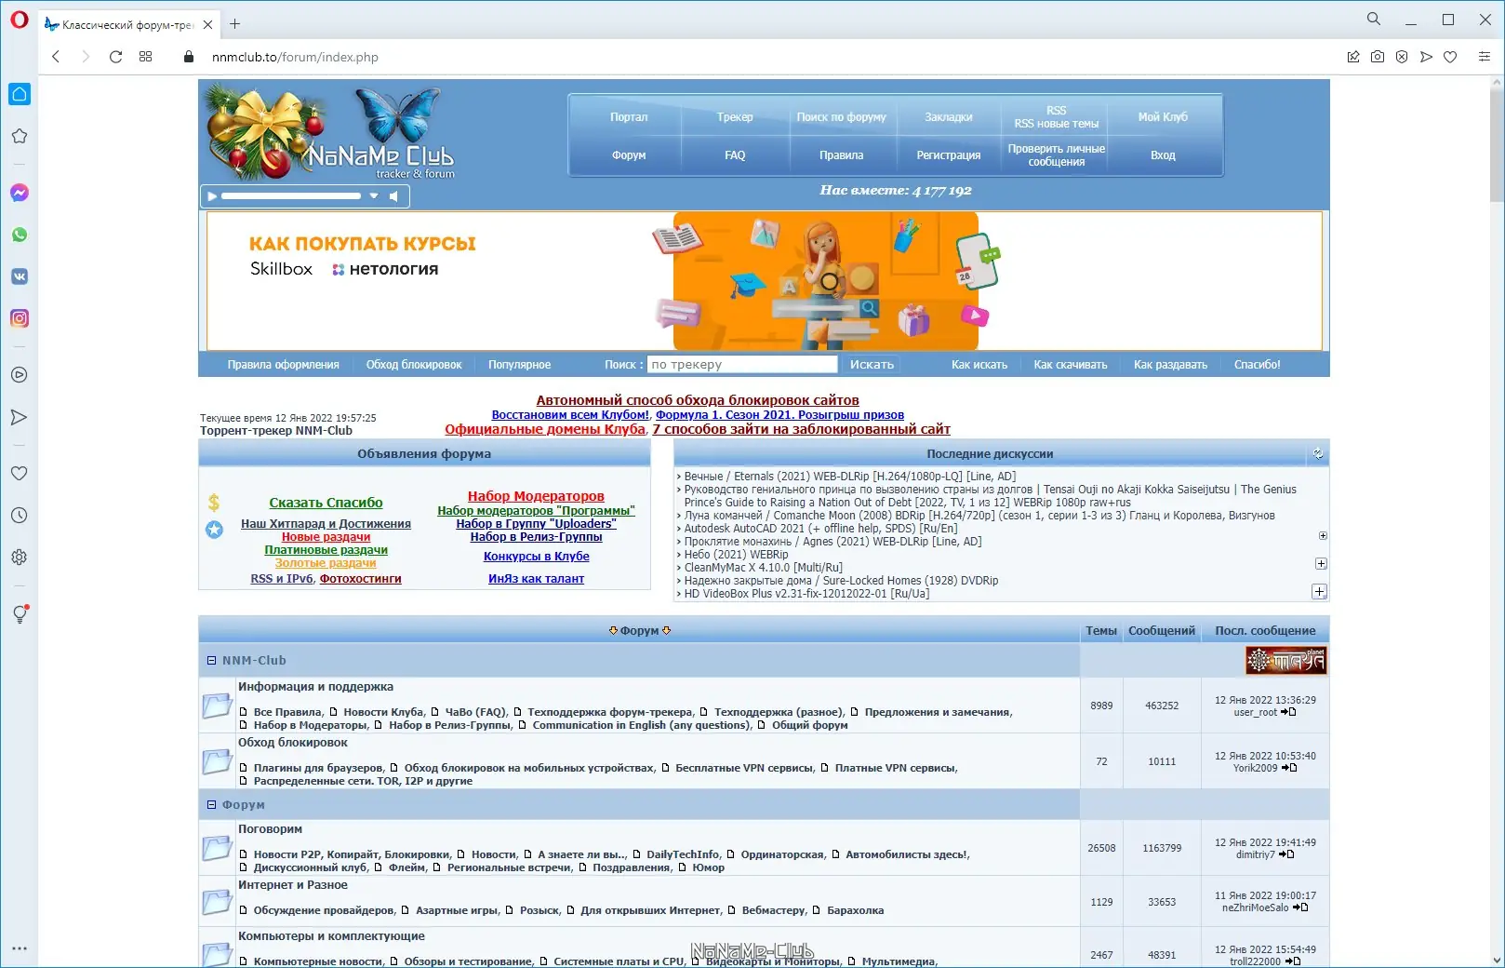The width and height of the screenshot is (1505, 968).
Task: Refresh the latest discussions list
Action: click(x=1318, y=453)
